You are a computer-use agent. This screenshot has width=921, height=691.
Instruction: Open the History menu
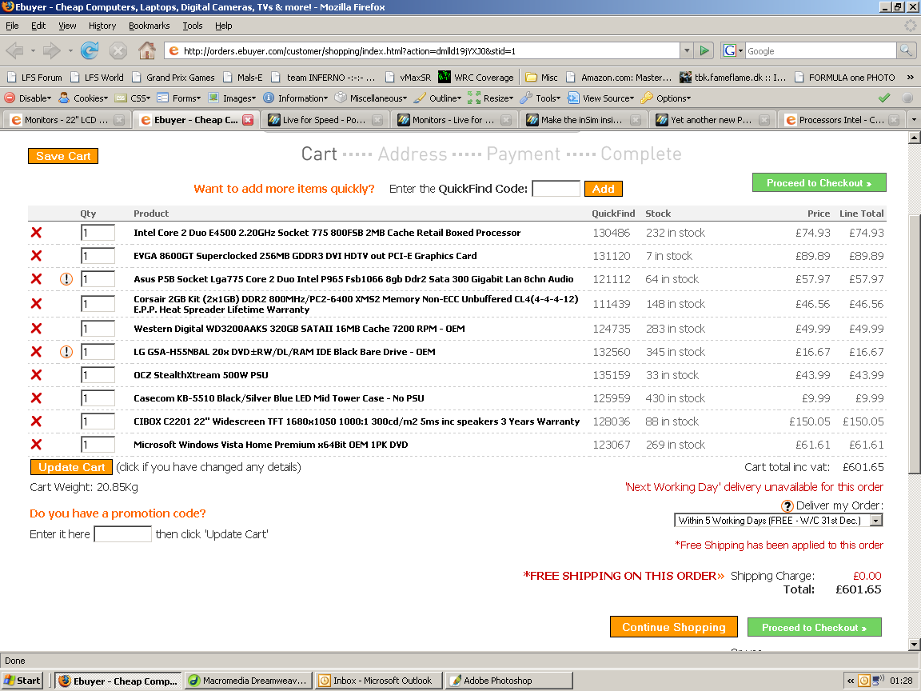102,26
